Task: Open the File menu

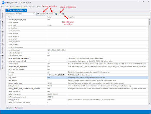Action: tap(2, 7)
